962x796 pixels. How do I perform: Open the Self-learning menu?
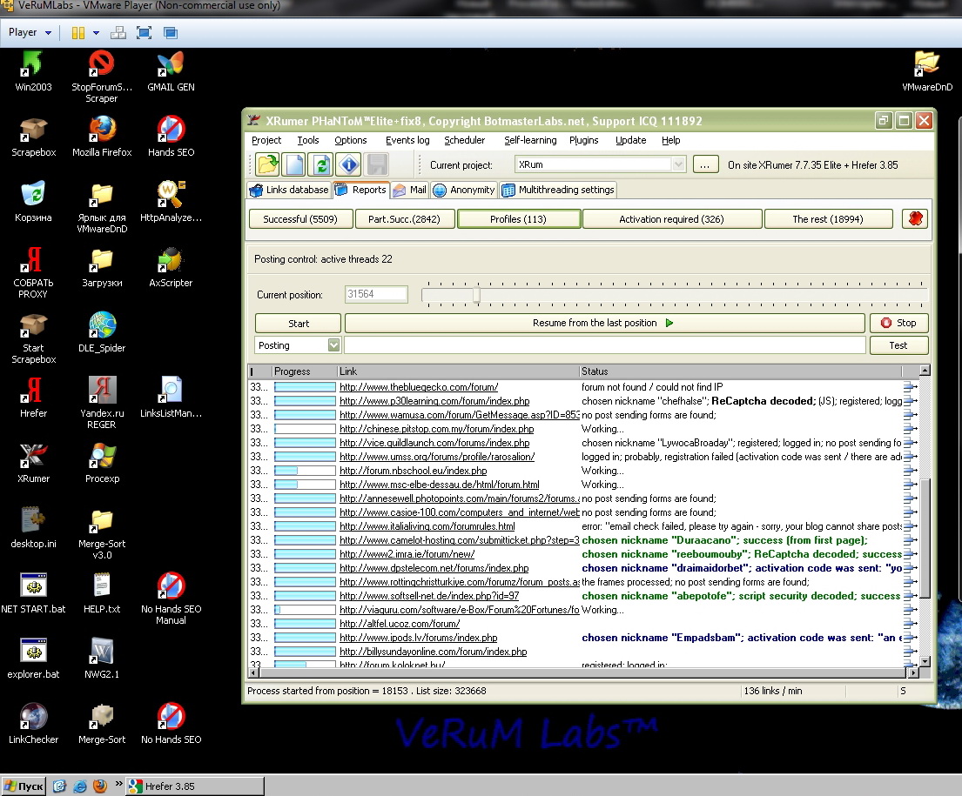pos(529,140)
